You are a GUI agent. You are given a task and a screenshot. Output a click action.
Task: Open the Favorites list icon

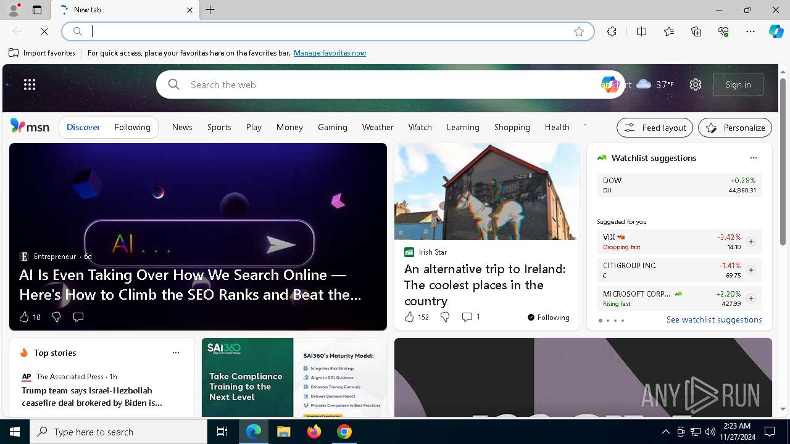[669, 31]
